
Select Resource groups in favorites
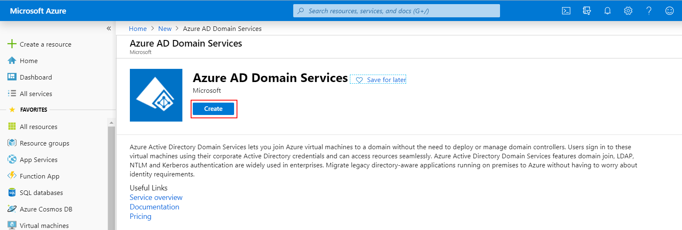coord(45,143)
